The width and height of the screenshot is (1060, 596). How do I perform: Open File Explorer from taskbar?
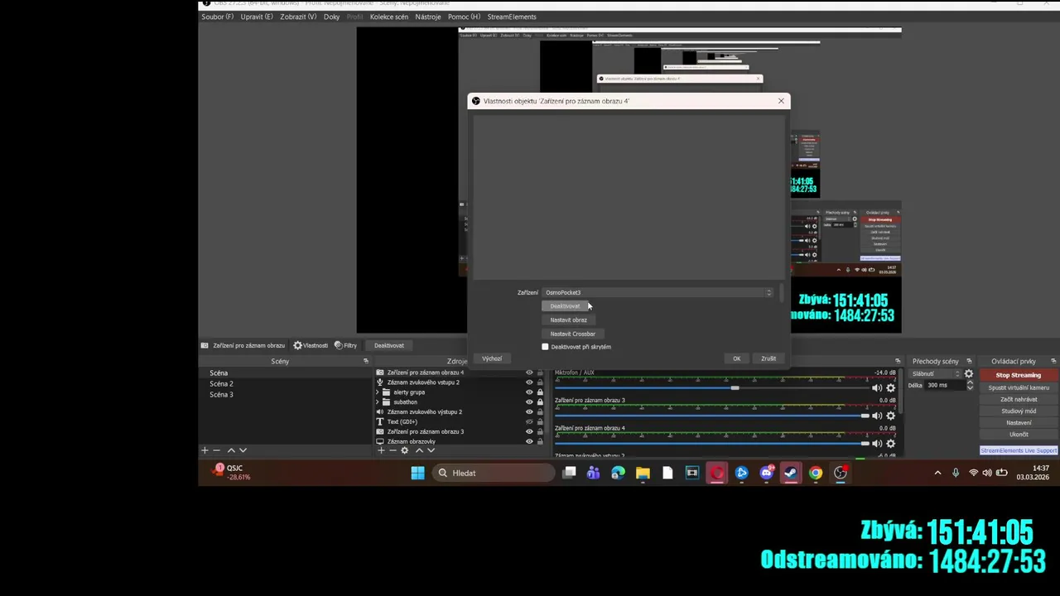(x=643, y=473)
